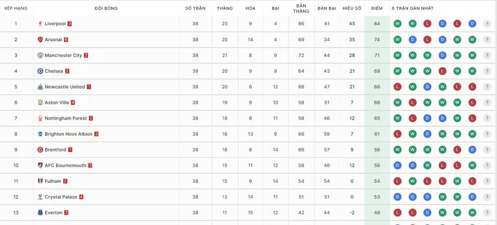Click the Liverpool club crest icon
Screen dimensions: 497x225
[x=40, y=24]
